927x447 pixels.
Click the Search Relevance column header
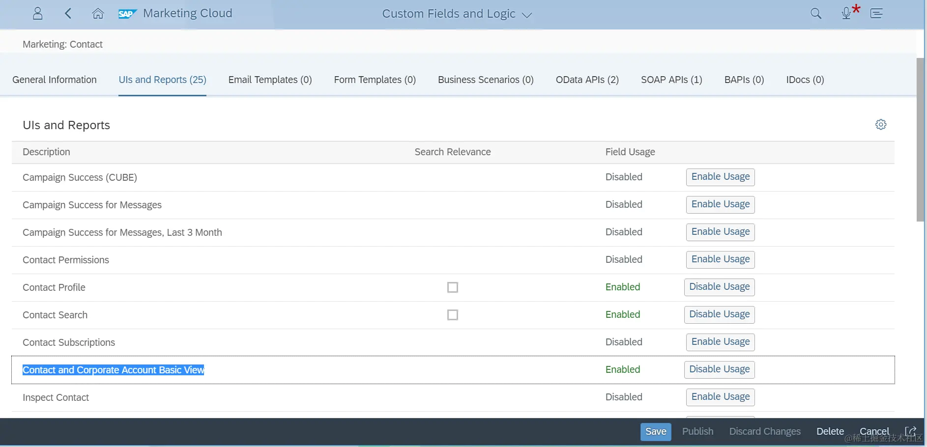coord(453,152)
